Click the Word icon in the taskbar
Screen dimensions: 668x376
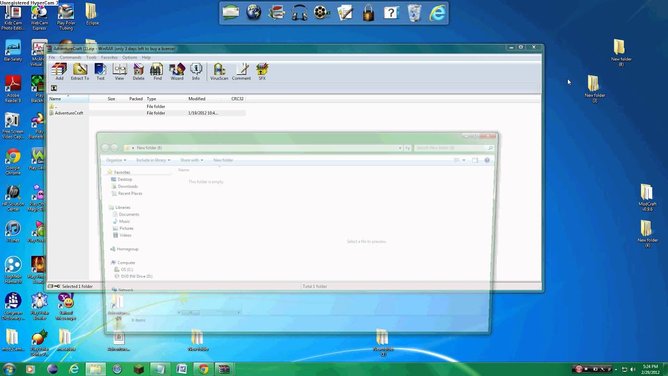click(x=182, y=369)
